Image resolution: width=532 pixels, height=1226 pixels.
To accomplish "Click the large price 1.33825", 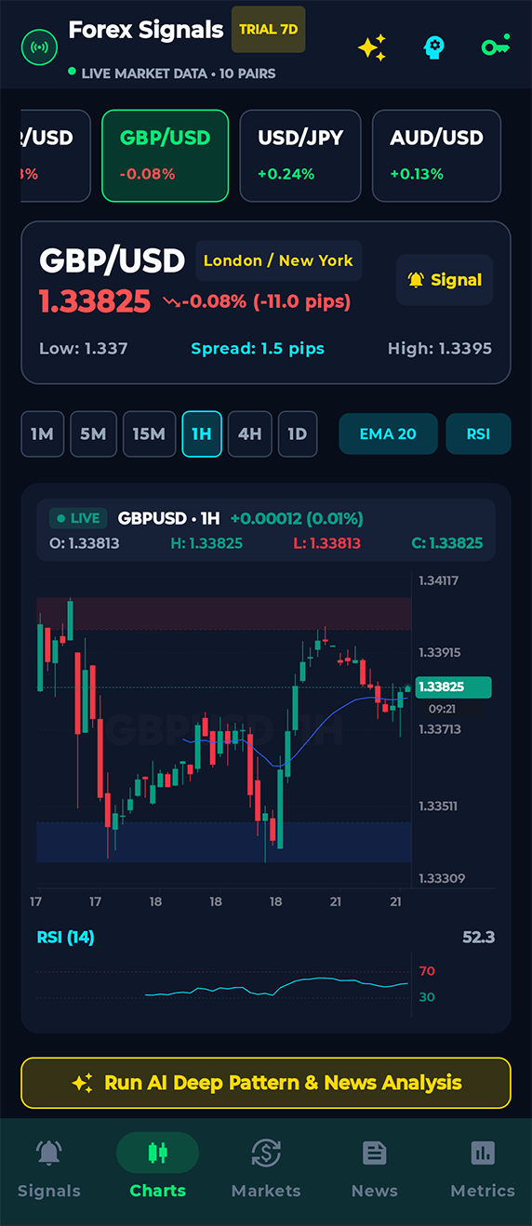I will click(95, 301).
